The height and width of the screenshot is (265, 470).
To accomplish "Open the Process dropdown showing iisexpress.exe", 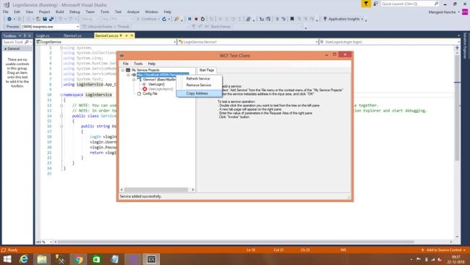I will coord(50,27).
